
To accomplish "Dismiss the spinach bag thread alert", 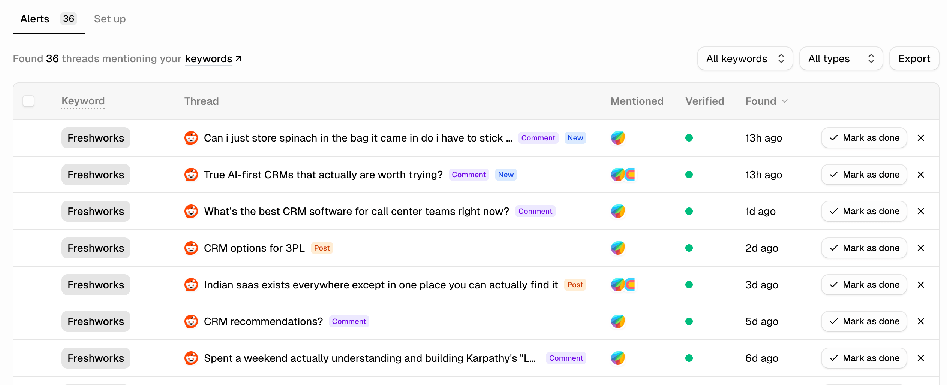I will click(921, 138).
